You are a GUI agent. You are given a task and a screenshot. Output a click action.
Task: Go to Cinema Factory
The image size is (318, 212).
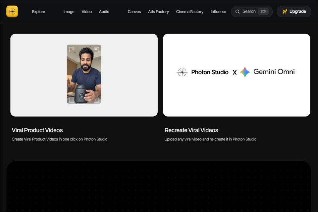(190, 12)
